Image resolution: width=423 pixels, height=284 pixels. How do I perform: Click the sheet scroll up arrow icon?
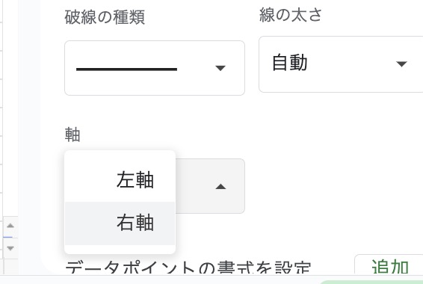pos(10,226)
